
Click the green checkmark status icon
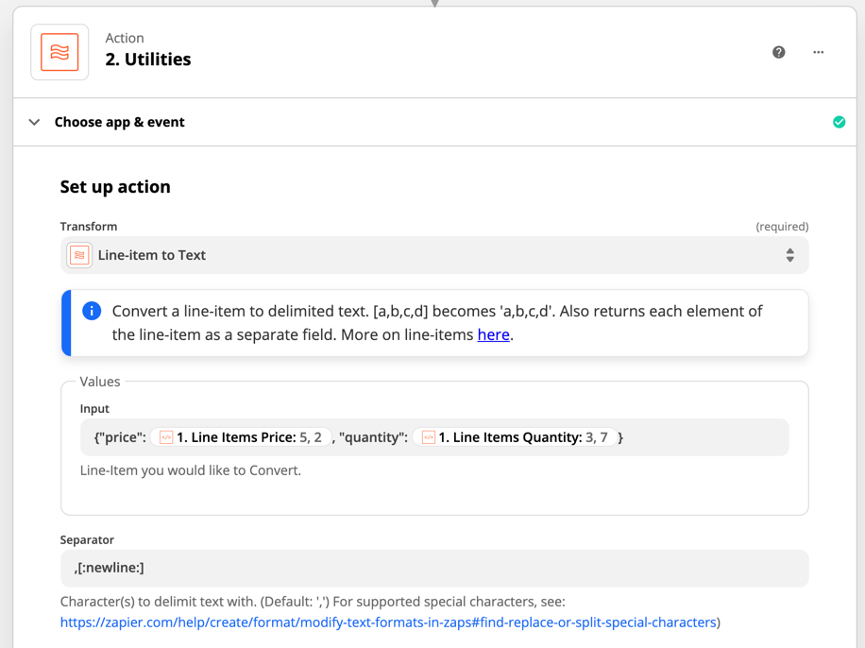tap(840, 122)
